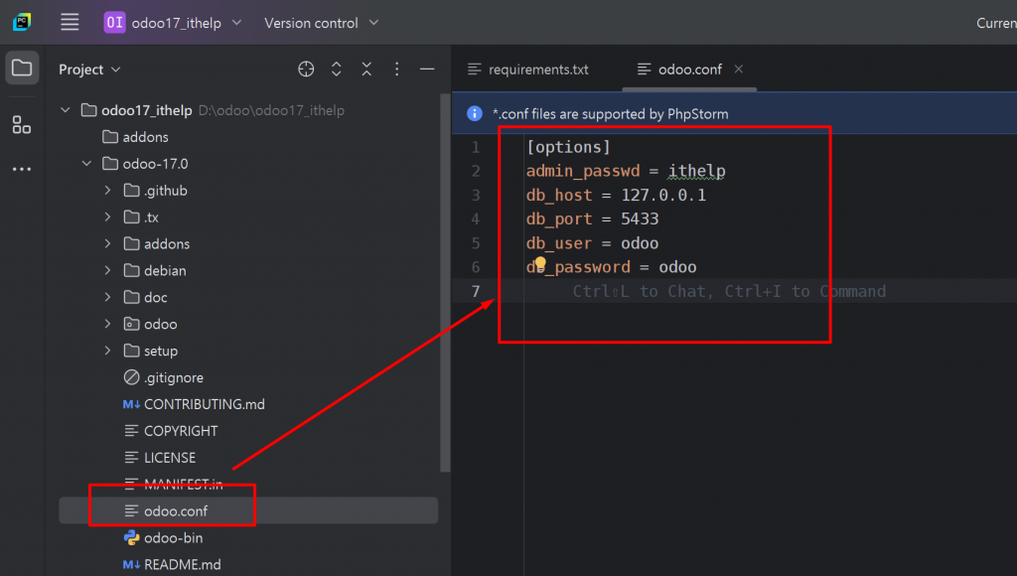1017x576 pixels.
Task: Expand the doc folder
Action: [x=107, y=297]
